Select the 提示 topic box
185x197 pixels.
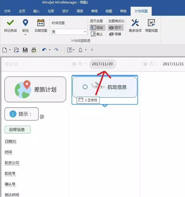point(21,114)
